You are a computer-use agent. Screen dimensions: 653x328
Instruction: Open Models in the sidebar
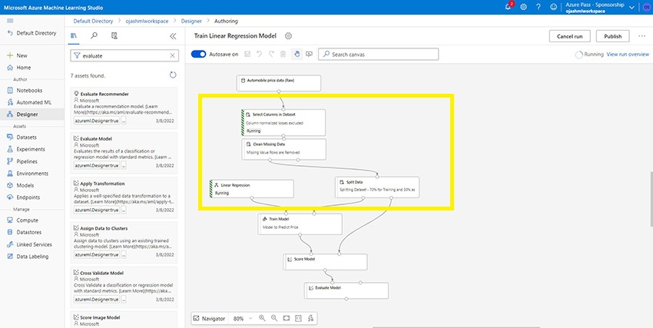(21, 185)
